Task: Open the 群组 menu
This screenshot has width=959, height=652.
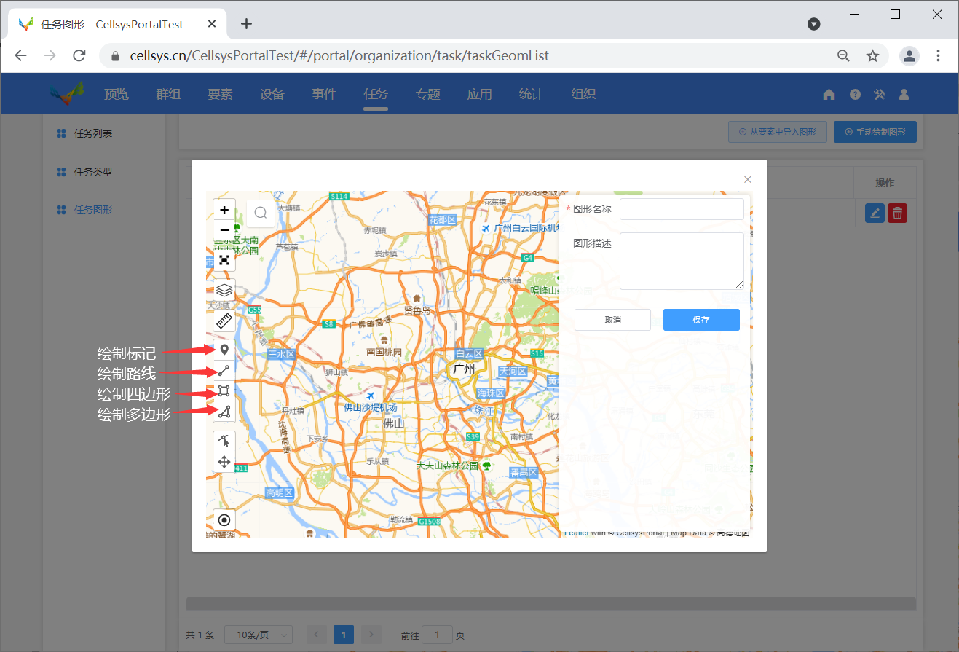Action: [x=168, y=94]
